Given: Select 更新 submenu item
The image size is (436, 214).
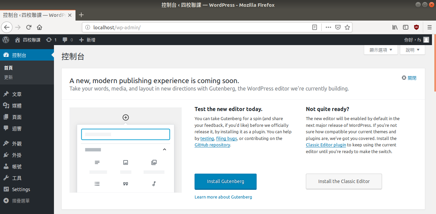Looking at the screenshot, I should click(8, 77).
